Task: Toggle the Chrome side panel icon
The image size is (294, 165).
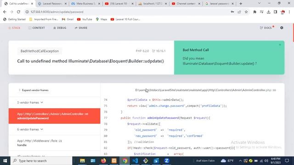Action: (x=275, y=12)
